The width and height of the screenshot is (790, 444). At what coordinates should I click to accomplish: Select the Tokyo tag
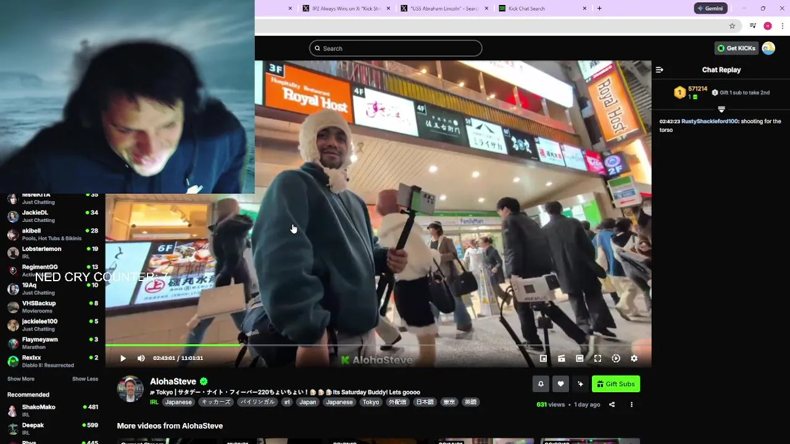(371, 402)
